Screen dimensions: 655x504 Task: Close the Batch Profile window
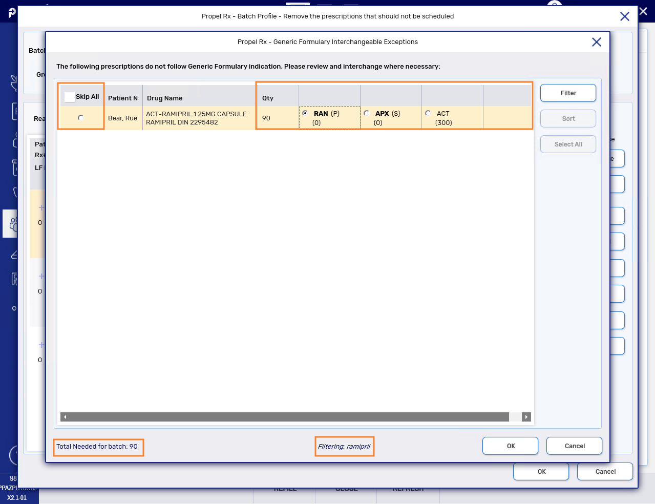click(x=624, y=16)
